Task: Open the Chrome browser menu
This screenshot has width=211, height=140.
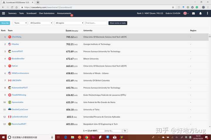Action: (x=208, y=7)
